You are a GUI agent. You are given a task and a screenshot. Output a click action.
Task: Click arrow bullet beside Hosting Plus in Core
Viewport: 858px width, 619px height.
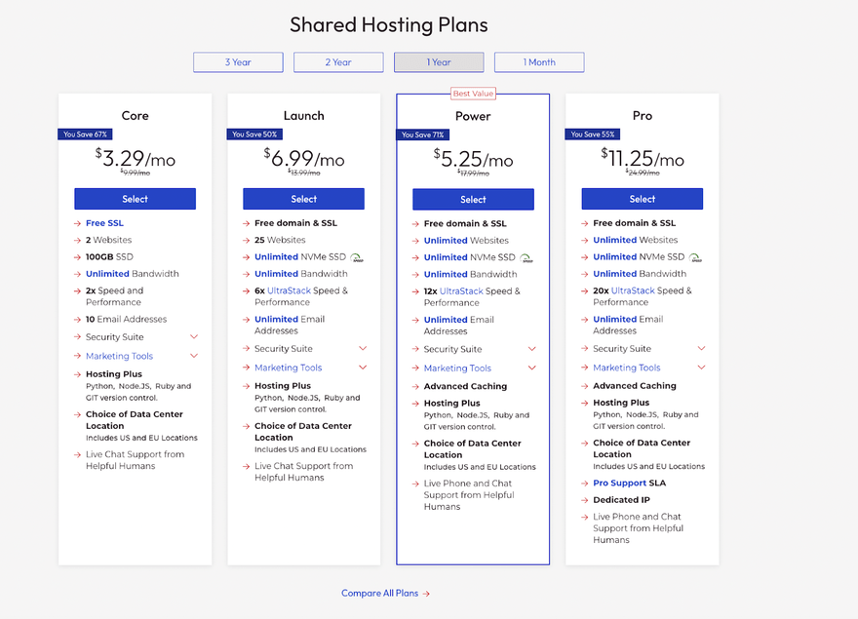(77, 374)
